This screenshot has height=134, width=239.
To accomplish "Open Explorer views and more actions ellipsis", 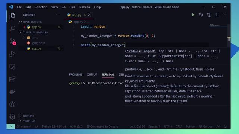I will pos(58,15).
